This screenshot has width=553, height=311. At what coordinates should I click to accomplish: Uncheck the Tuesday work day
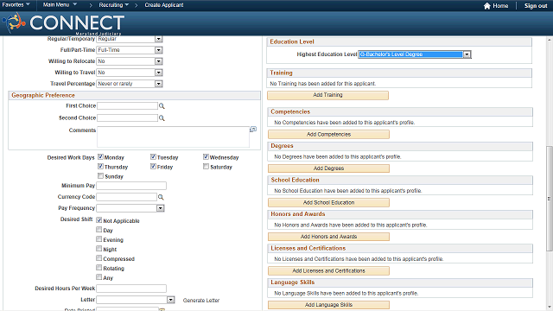tap(153, 157)
